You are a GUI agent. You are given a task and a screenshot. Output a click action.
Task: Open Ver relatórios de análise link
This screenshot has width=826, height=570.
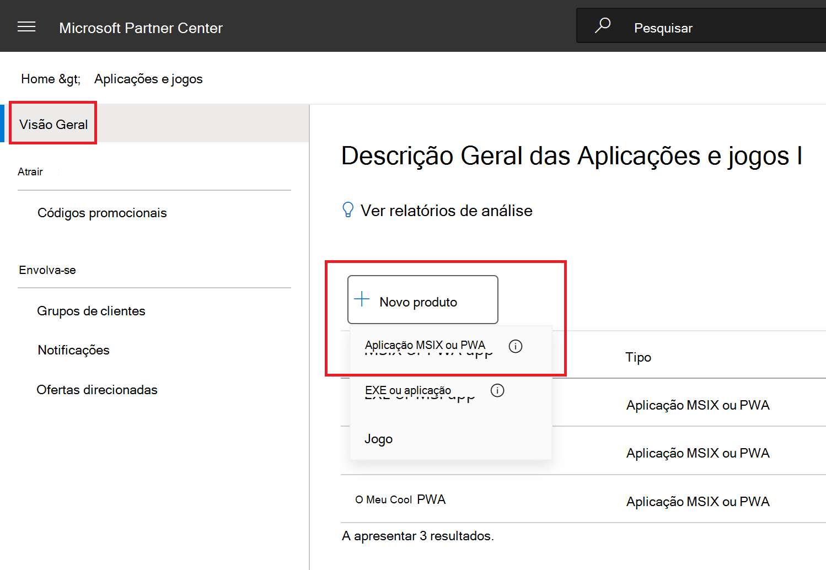tap(447, 211)
